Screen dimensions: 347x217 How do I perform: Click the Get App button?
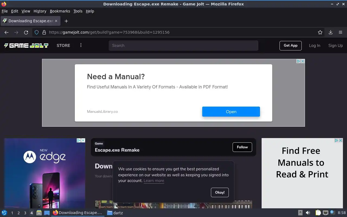(x=291, y=46)
